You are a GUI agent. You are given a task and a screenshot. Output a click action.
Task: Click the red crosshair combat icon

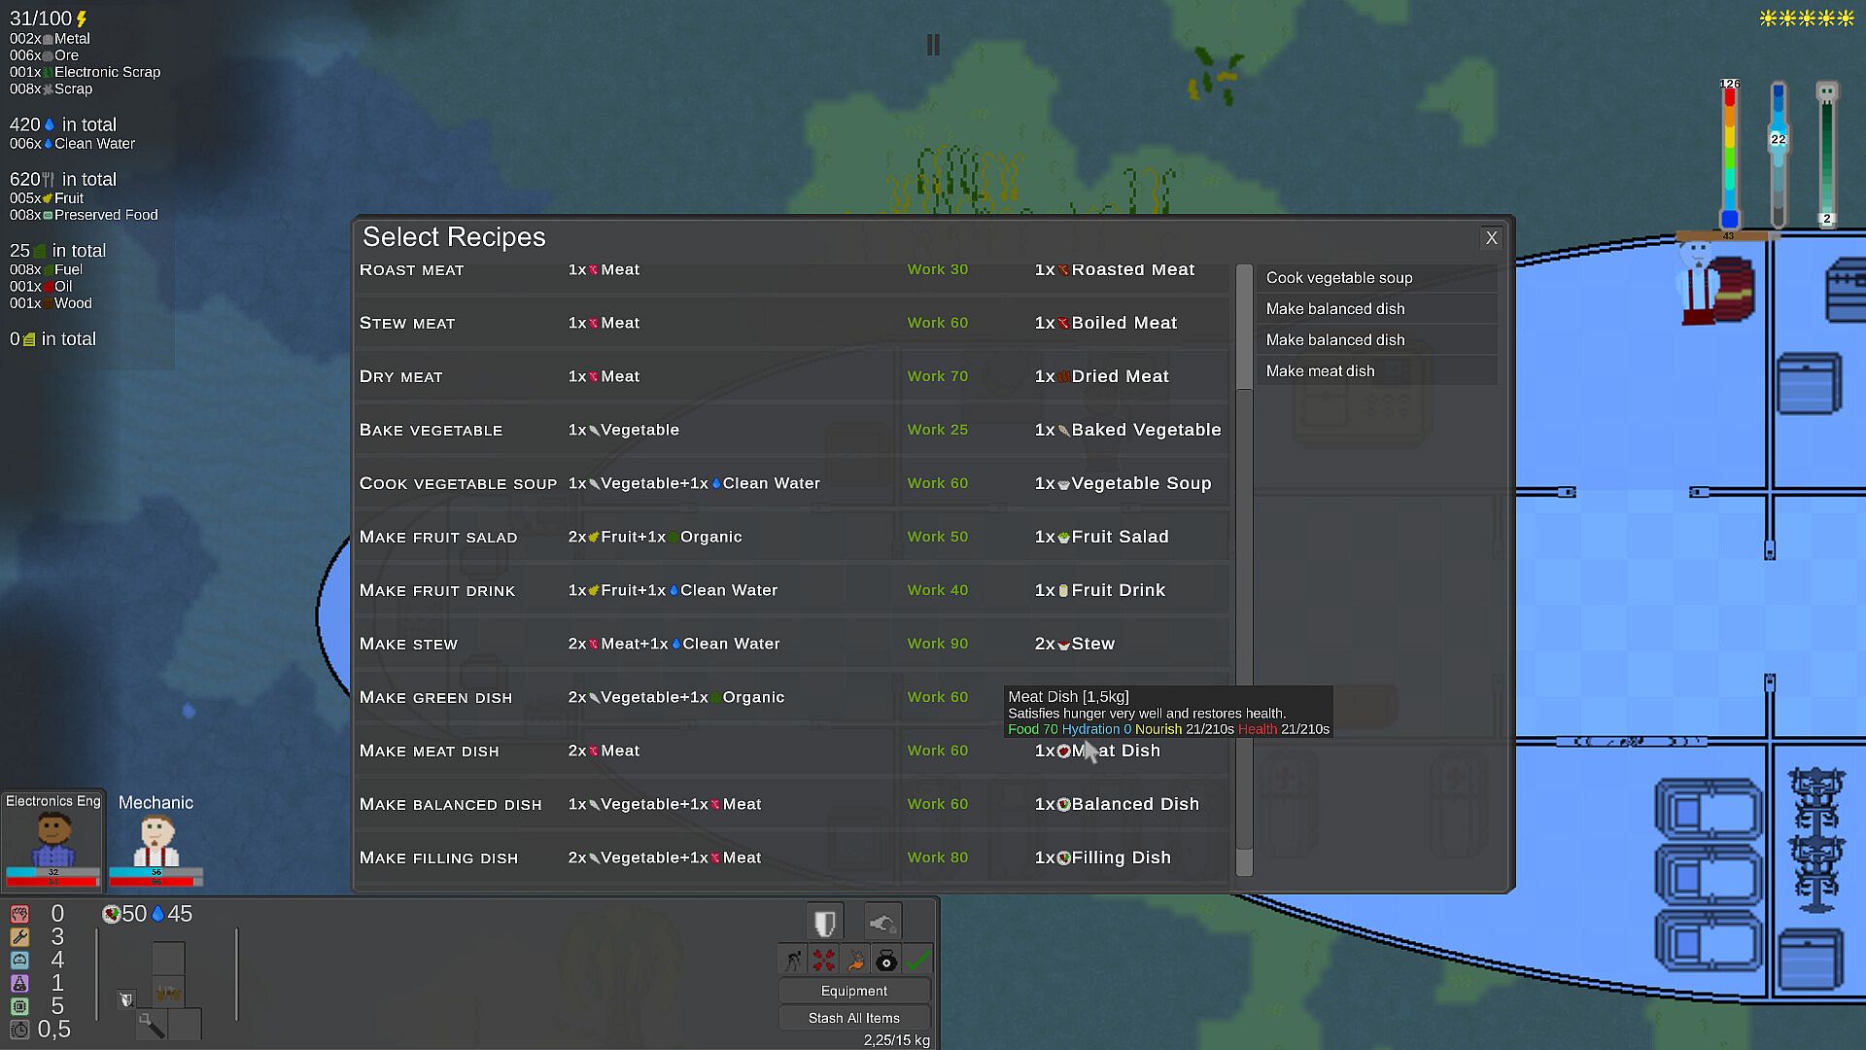[x=824, y=961]
